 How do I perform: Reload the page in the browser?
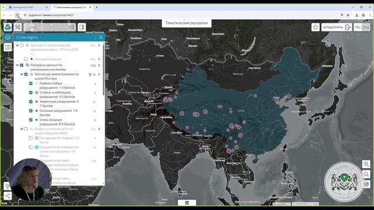[x=17, y=15]
